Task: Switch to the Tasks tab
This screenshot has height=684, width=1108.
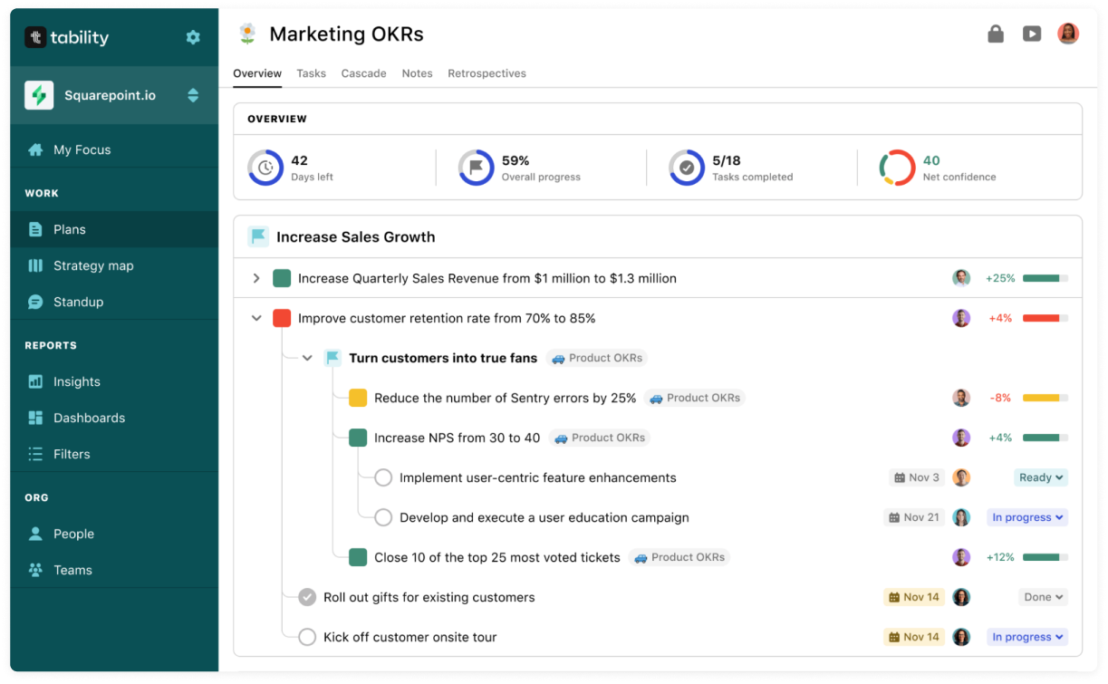Action: (311, 73)
